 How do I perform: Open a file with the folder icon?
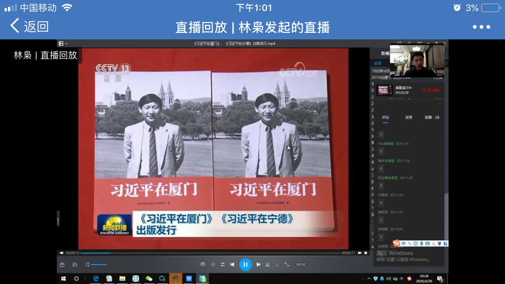[75, 264]
